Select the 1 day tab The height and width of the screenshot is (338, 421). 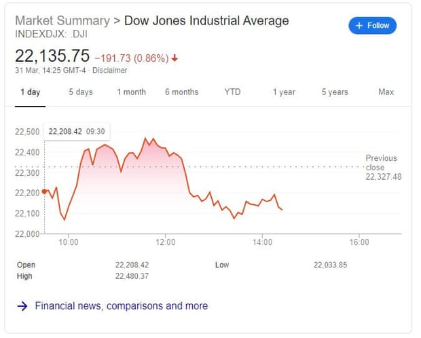coord(31,92)
